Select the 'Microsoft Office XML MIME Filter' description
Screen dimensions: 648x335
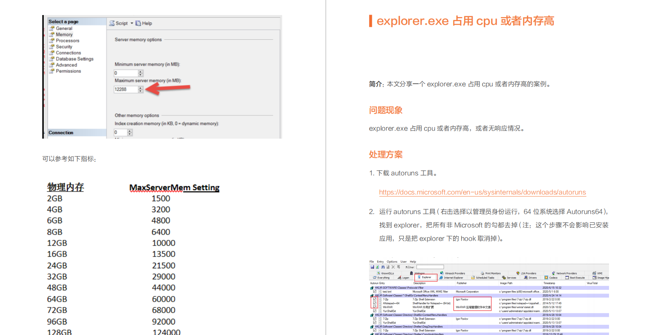click(x=430, y=291)
